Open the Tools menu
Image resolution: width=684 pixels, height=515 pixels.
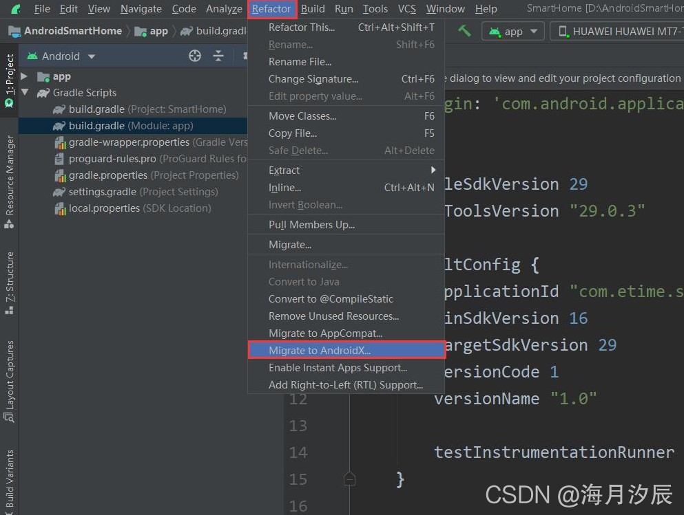click(x=375, y=9)
